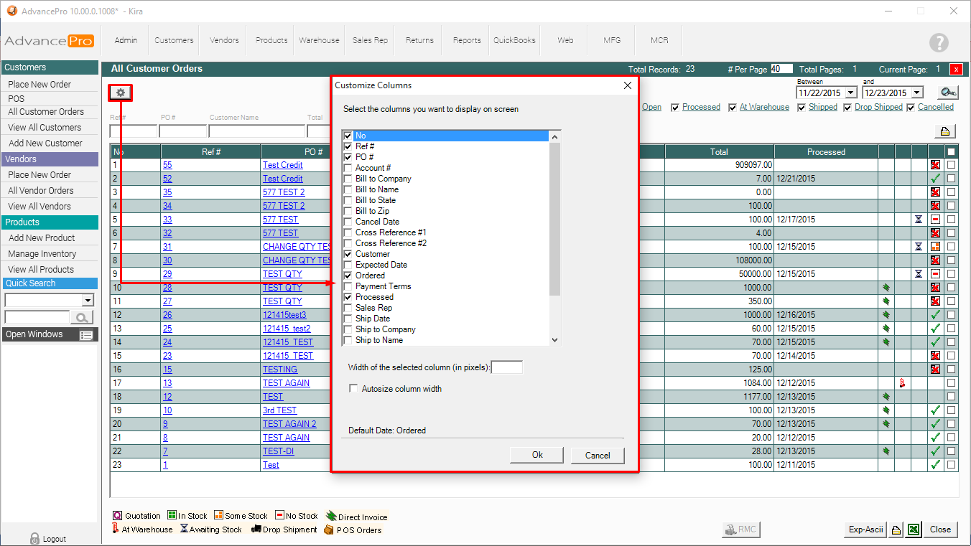Click the Exp-Ascii button
Screen dimensions: 971x546
tap(865, 529)
